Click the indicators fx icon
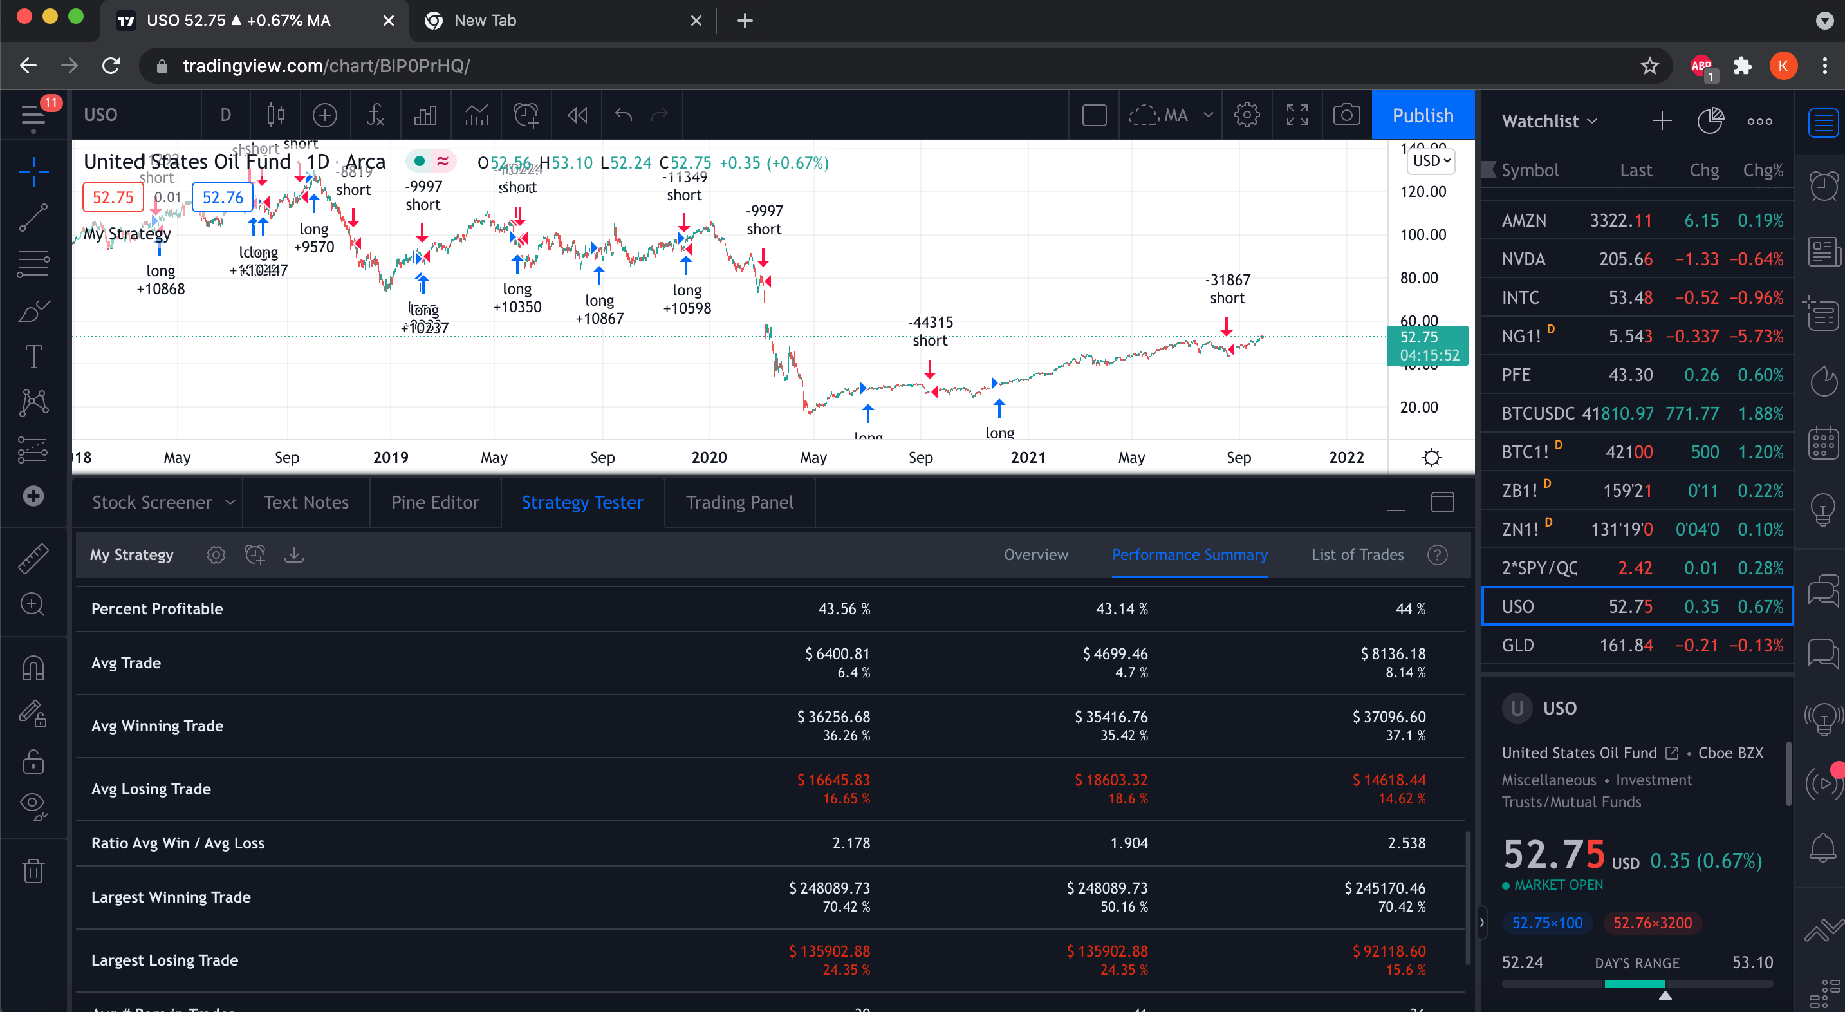The height and width of the screenshot is (1012, 1845). click(x=375, y=115)
